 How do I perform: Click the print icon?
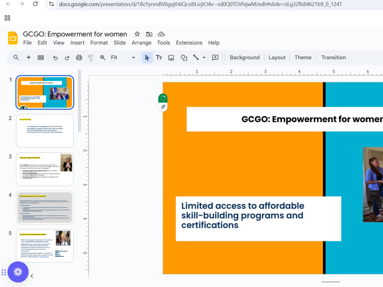tap(79, 58)
